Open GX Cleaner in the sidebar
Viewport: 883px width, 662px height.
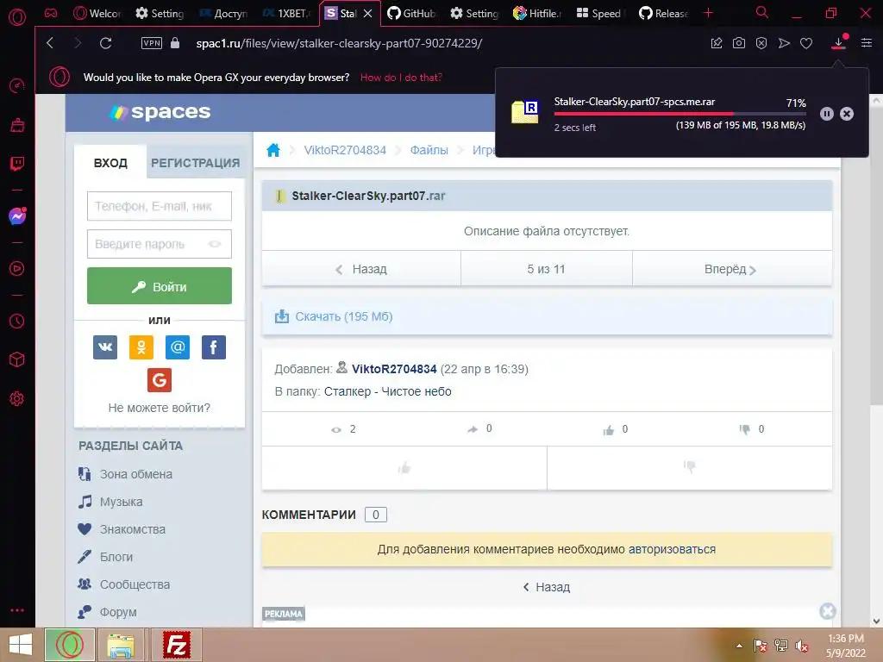coord(17,124)
